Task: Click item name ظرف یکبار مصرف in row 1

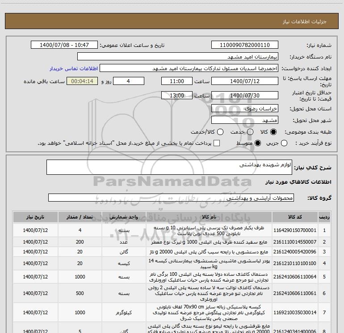Action: click(209, 230)
